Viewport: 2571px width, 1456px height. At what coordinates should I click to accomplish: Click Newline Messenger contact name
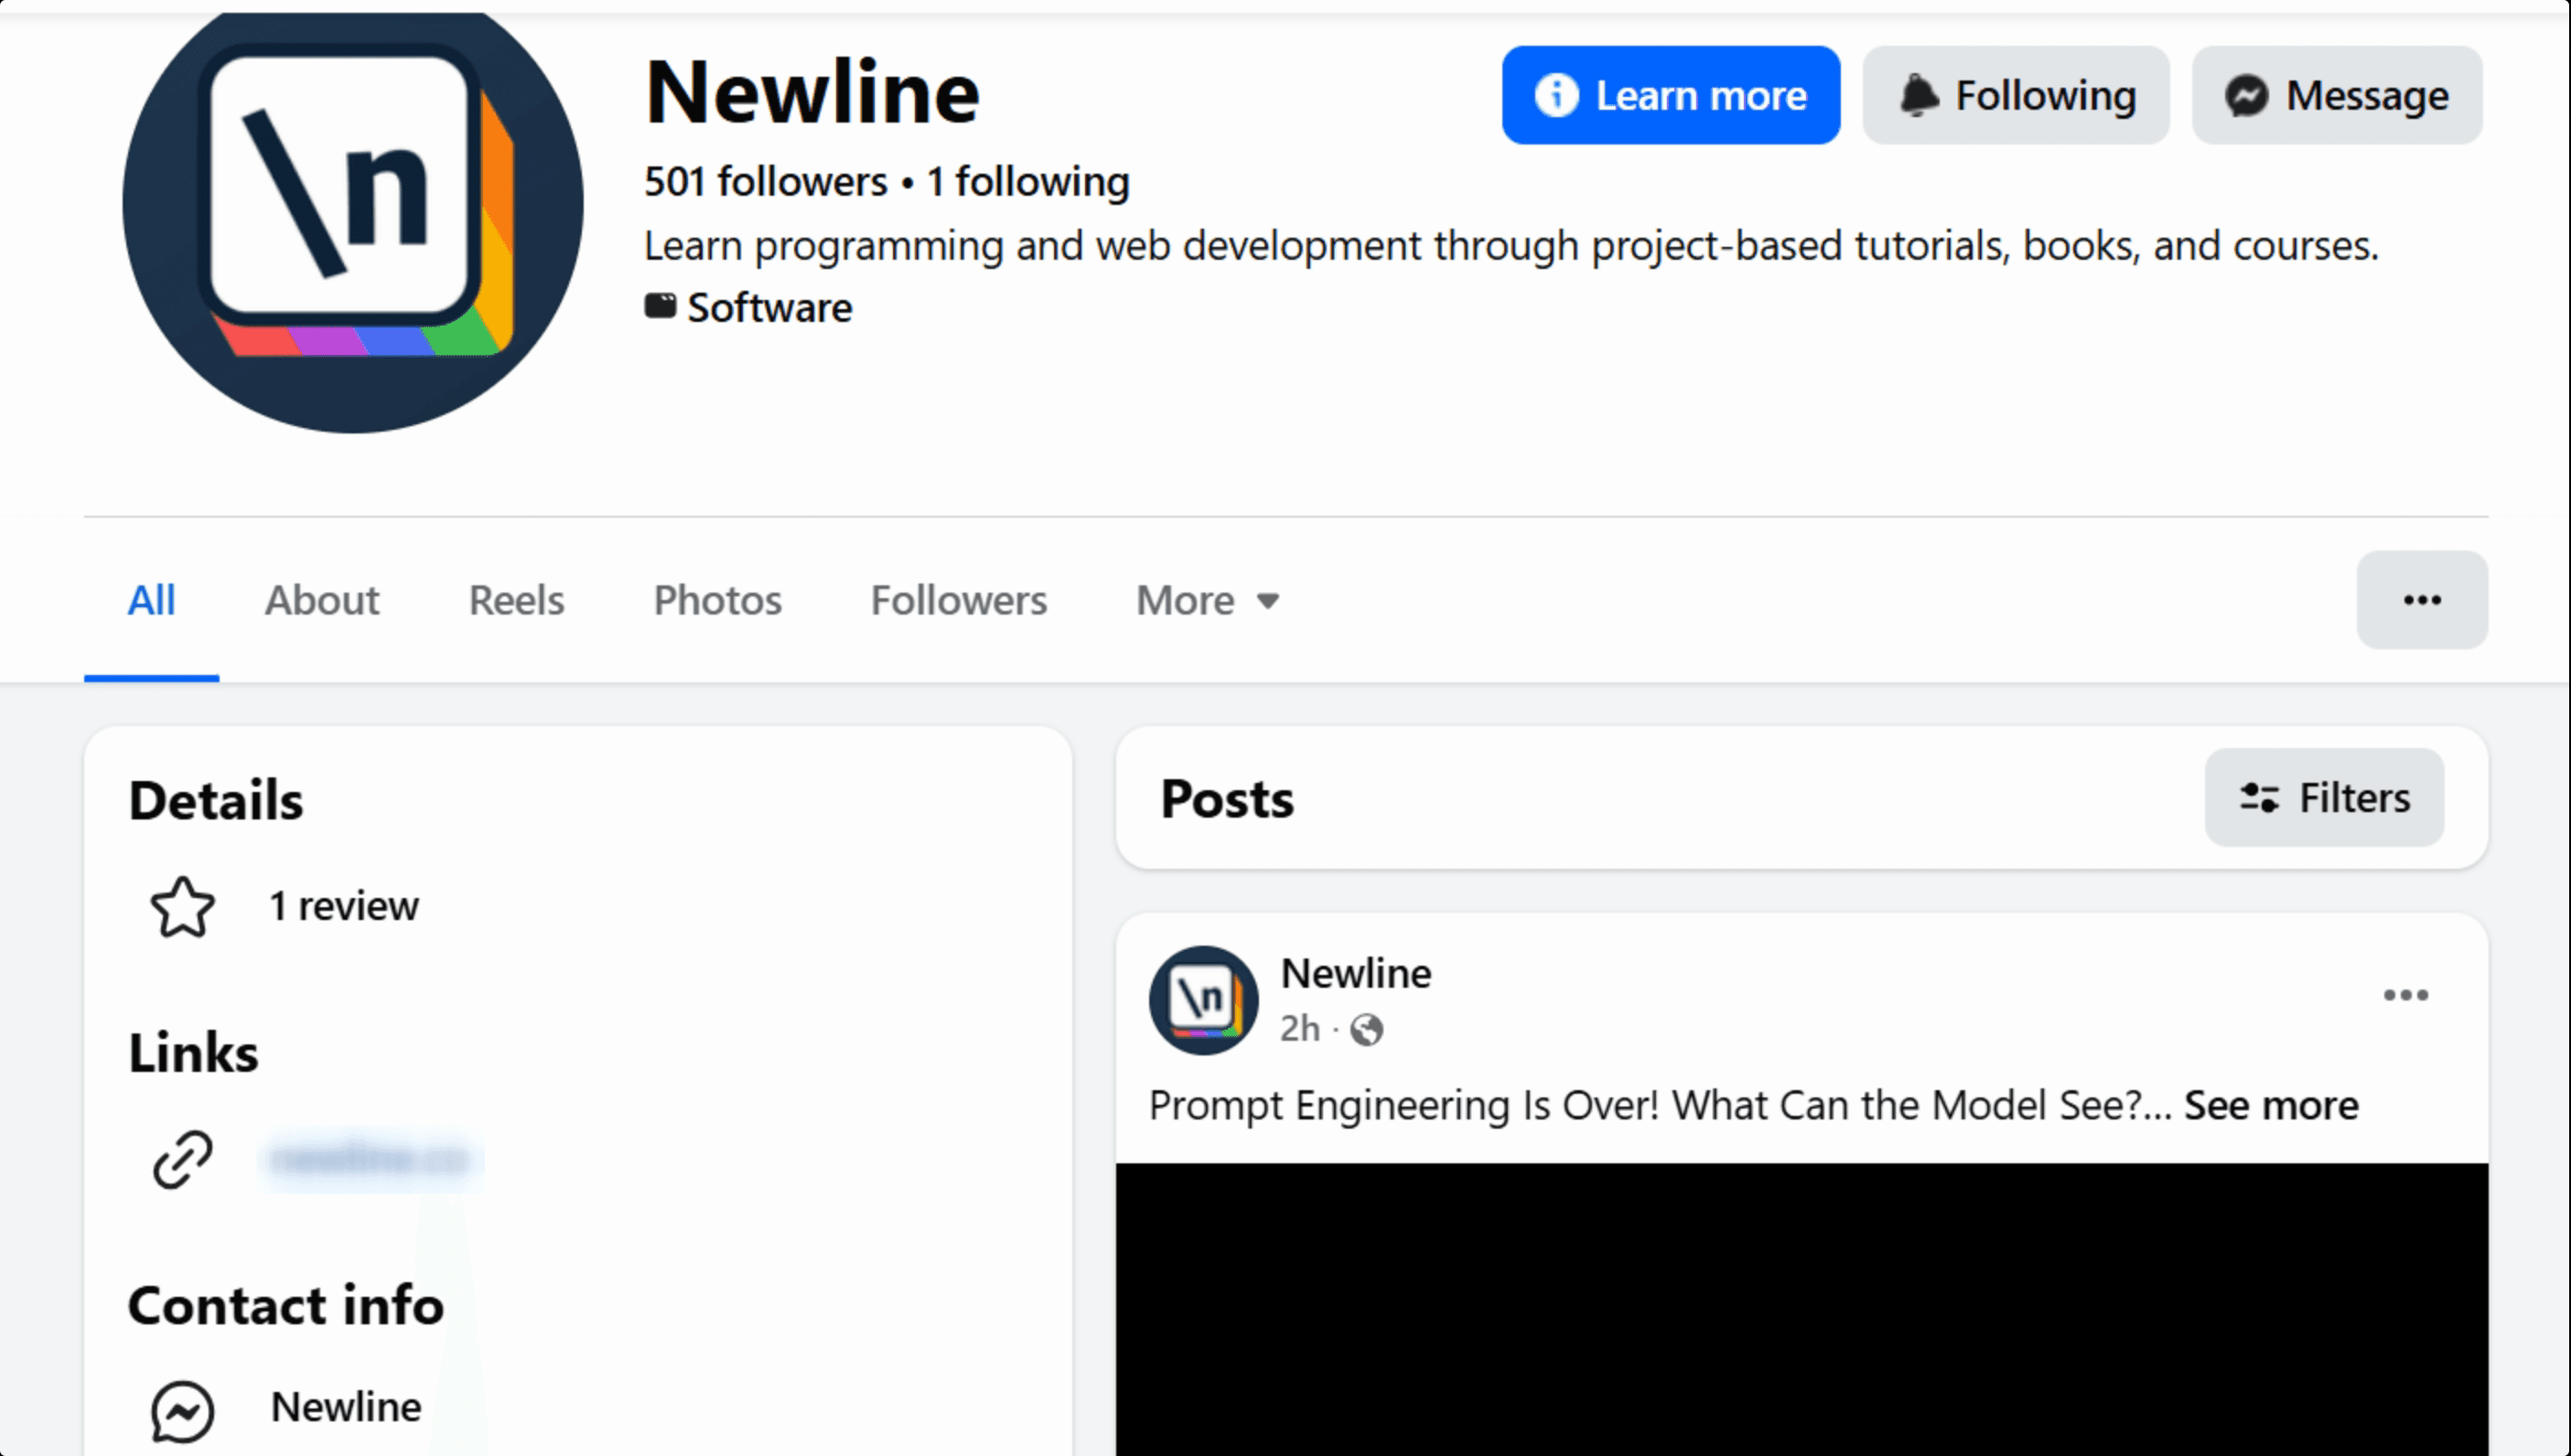pos(346,1408)
